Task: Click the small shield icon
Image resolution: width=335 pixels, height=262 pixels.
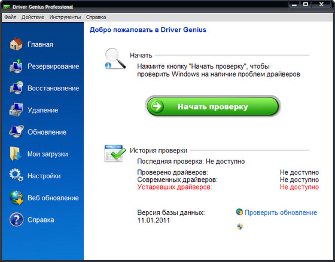Action: click(x=240, y=227)
